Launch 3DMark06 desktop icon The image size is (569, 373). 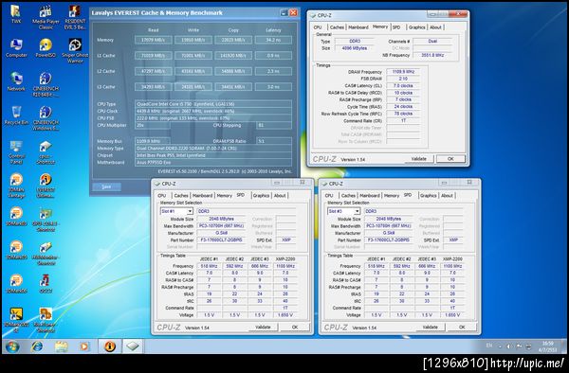click(16, 284)
